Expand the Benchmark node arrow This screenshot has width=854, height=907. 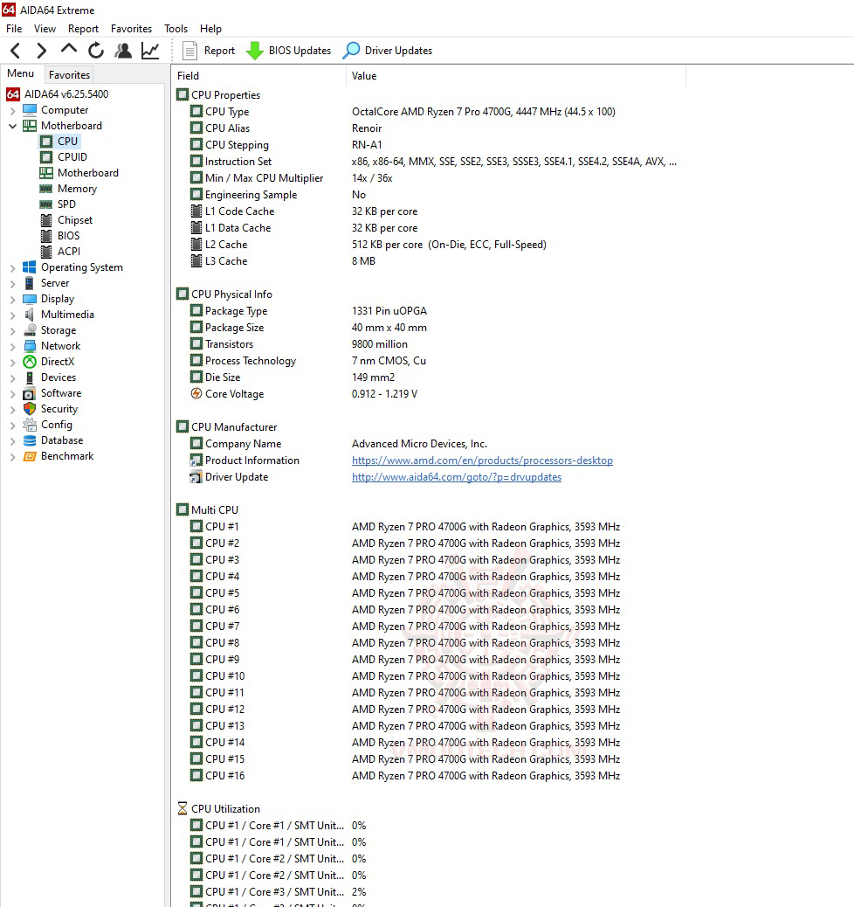coord(13,456)
